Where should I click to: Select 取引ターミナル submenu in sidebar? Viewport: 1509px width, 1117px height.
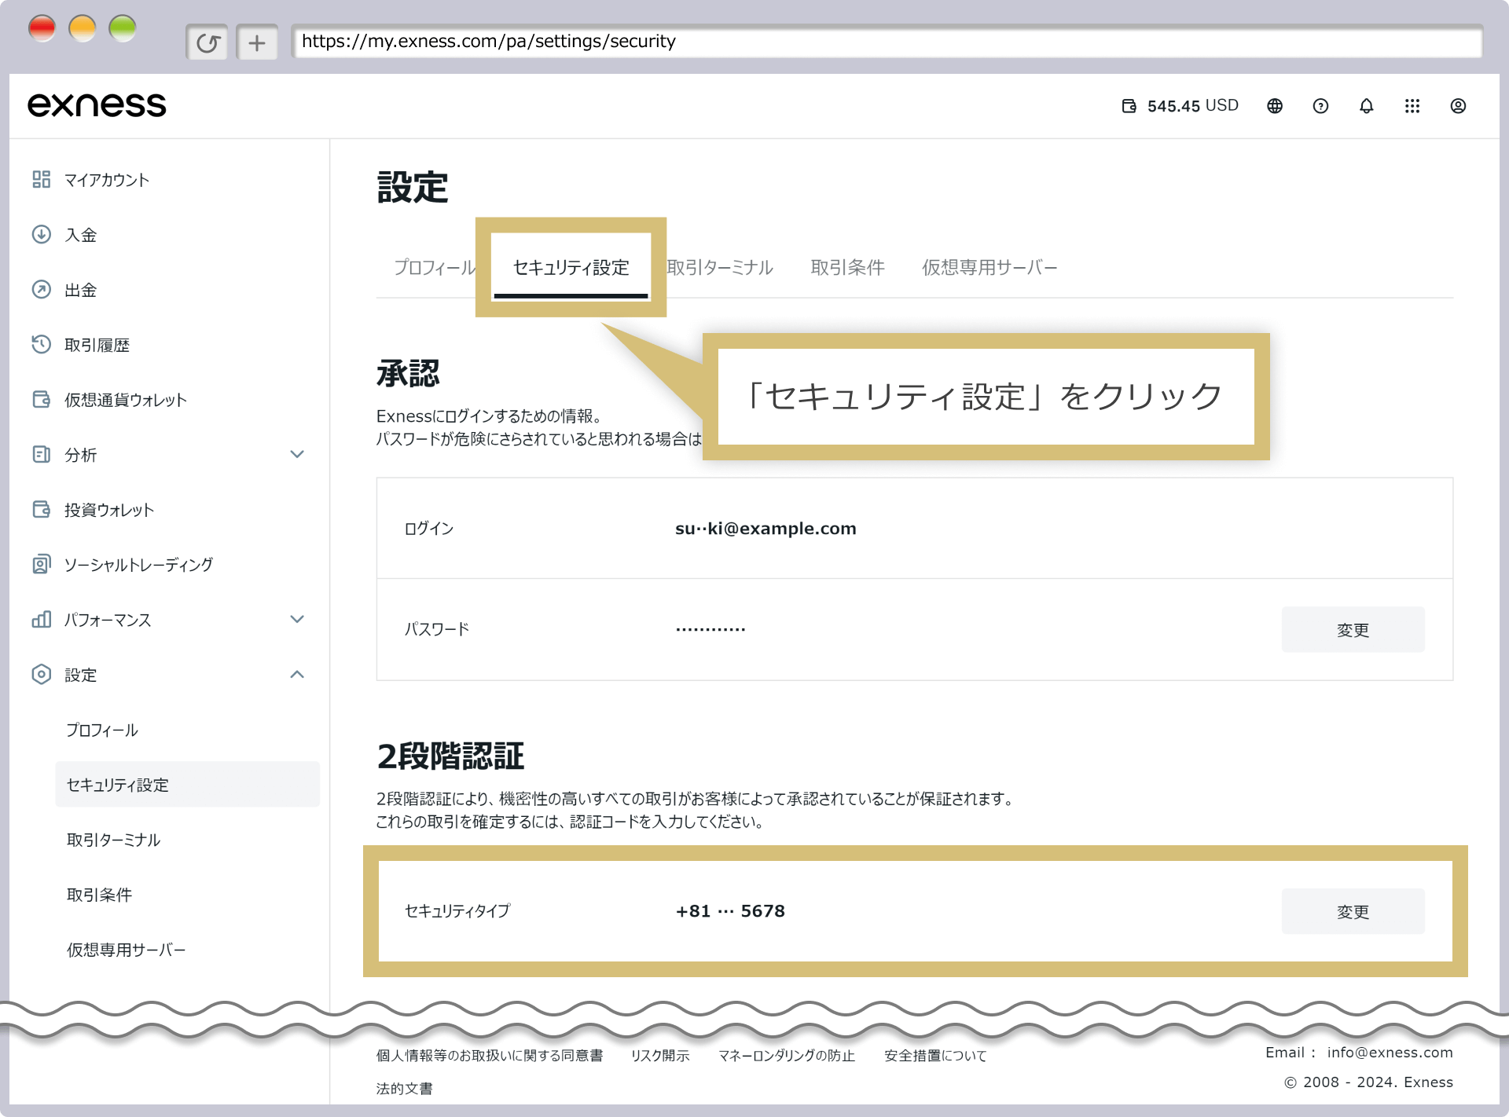(113, 840)
